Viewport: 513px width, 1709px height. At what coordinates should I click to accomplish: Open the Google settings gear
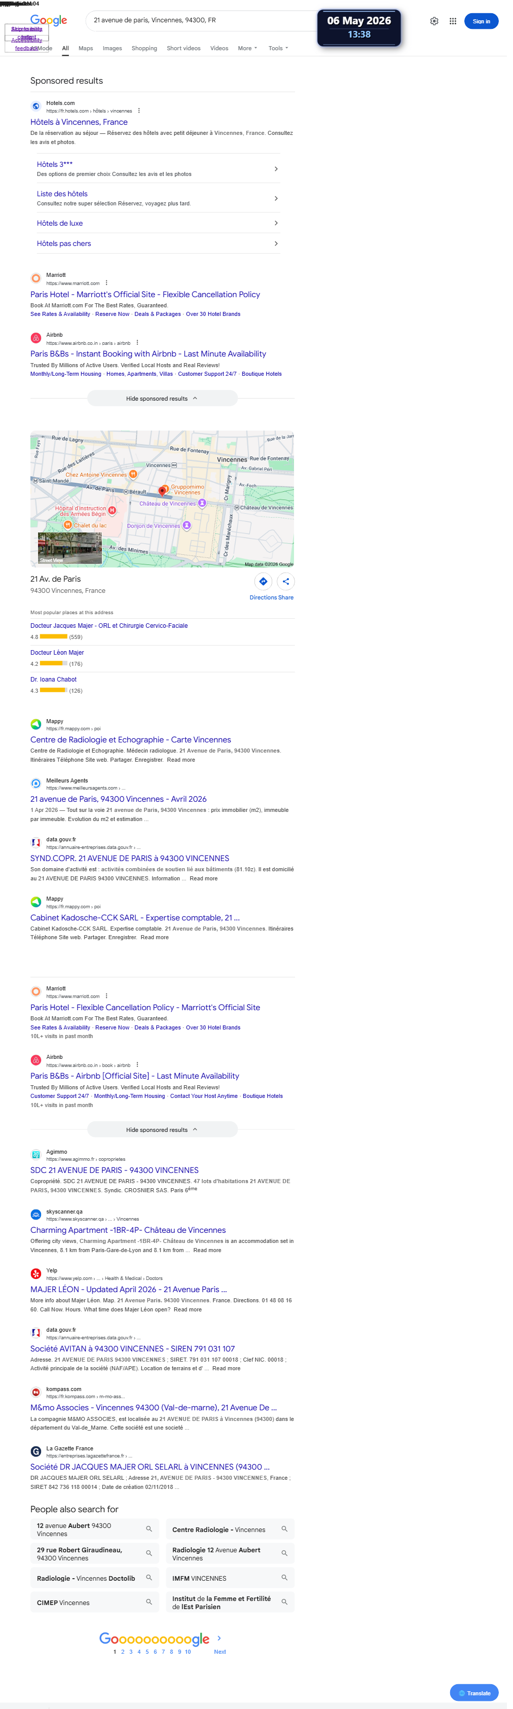(x=434, y=21)
